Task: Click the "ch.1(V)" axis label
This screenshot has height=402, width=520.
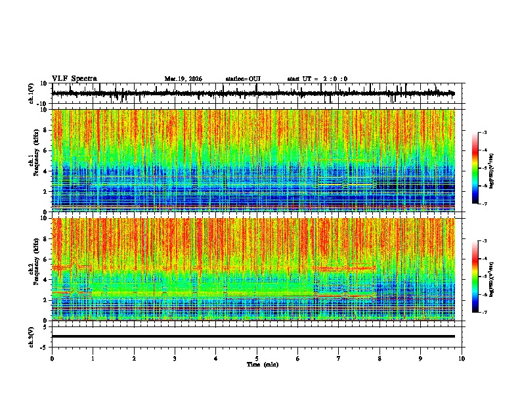Action: pyautogui.click(x=32, y=93)
